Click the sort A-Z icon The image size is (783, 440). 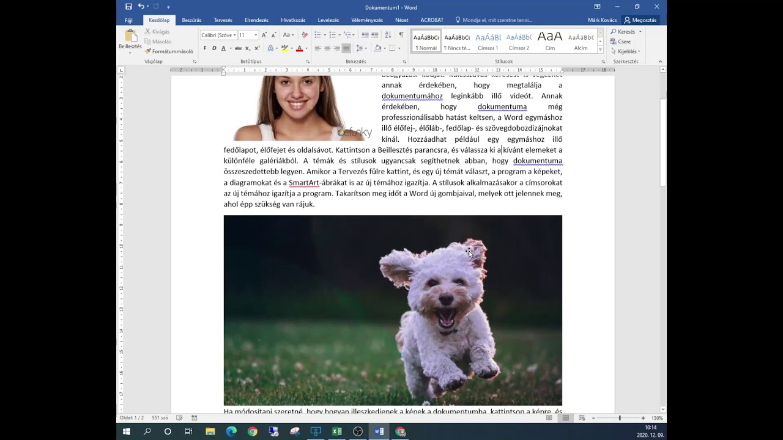[388, 35]
